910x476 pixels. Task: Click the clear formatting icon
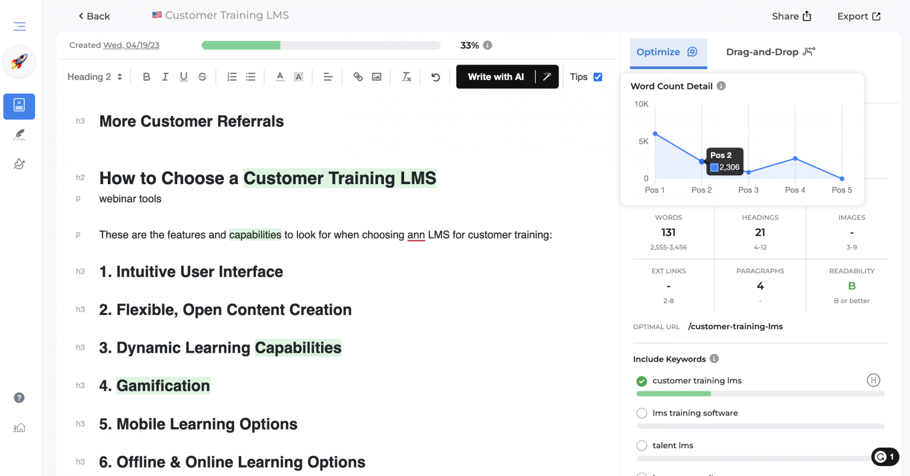click(x=406, y=76)
